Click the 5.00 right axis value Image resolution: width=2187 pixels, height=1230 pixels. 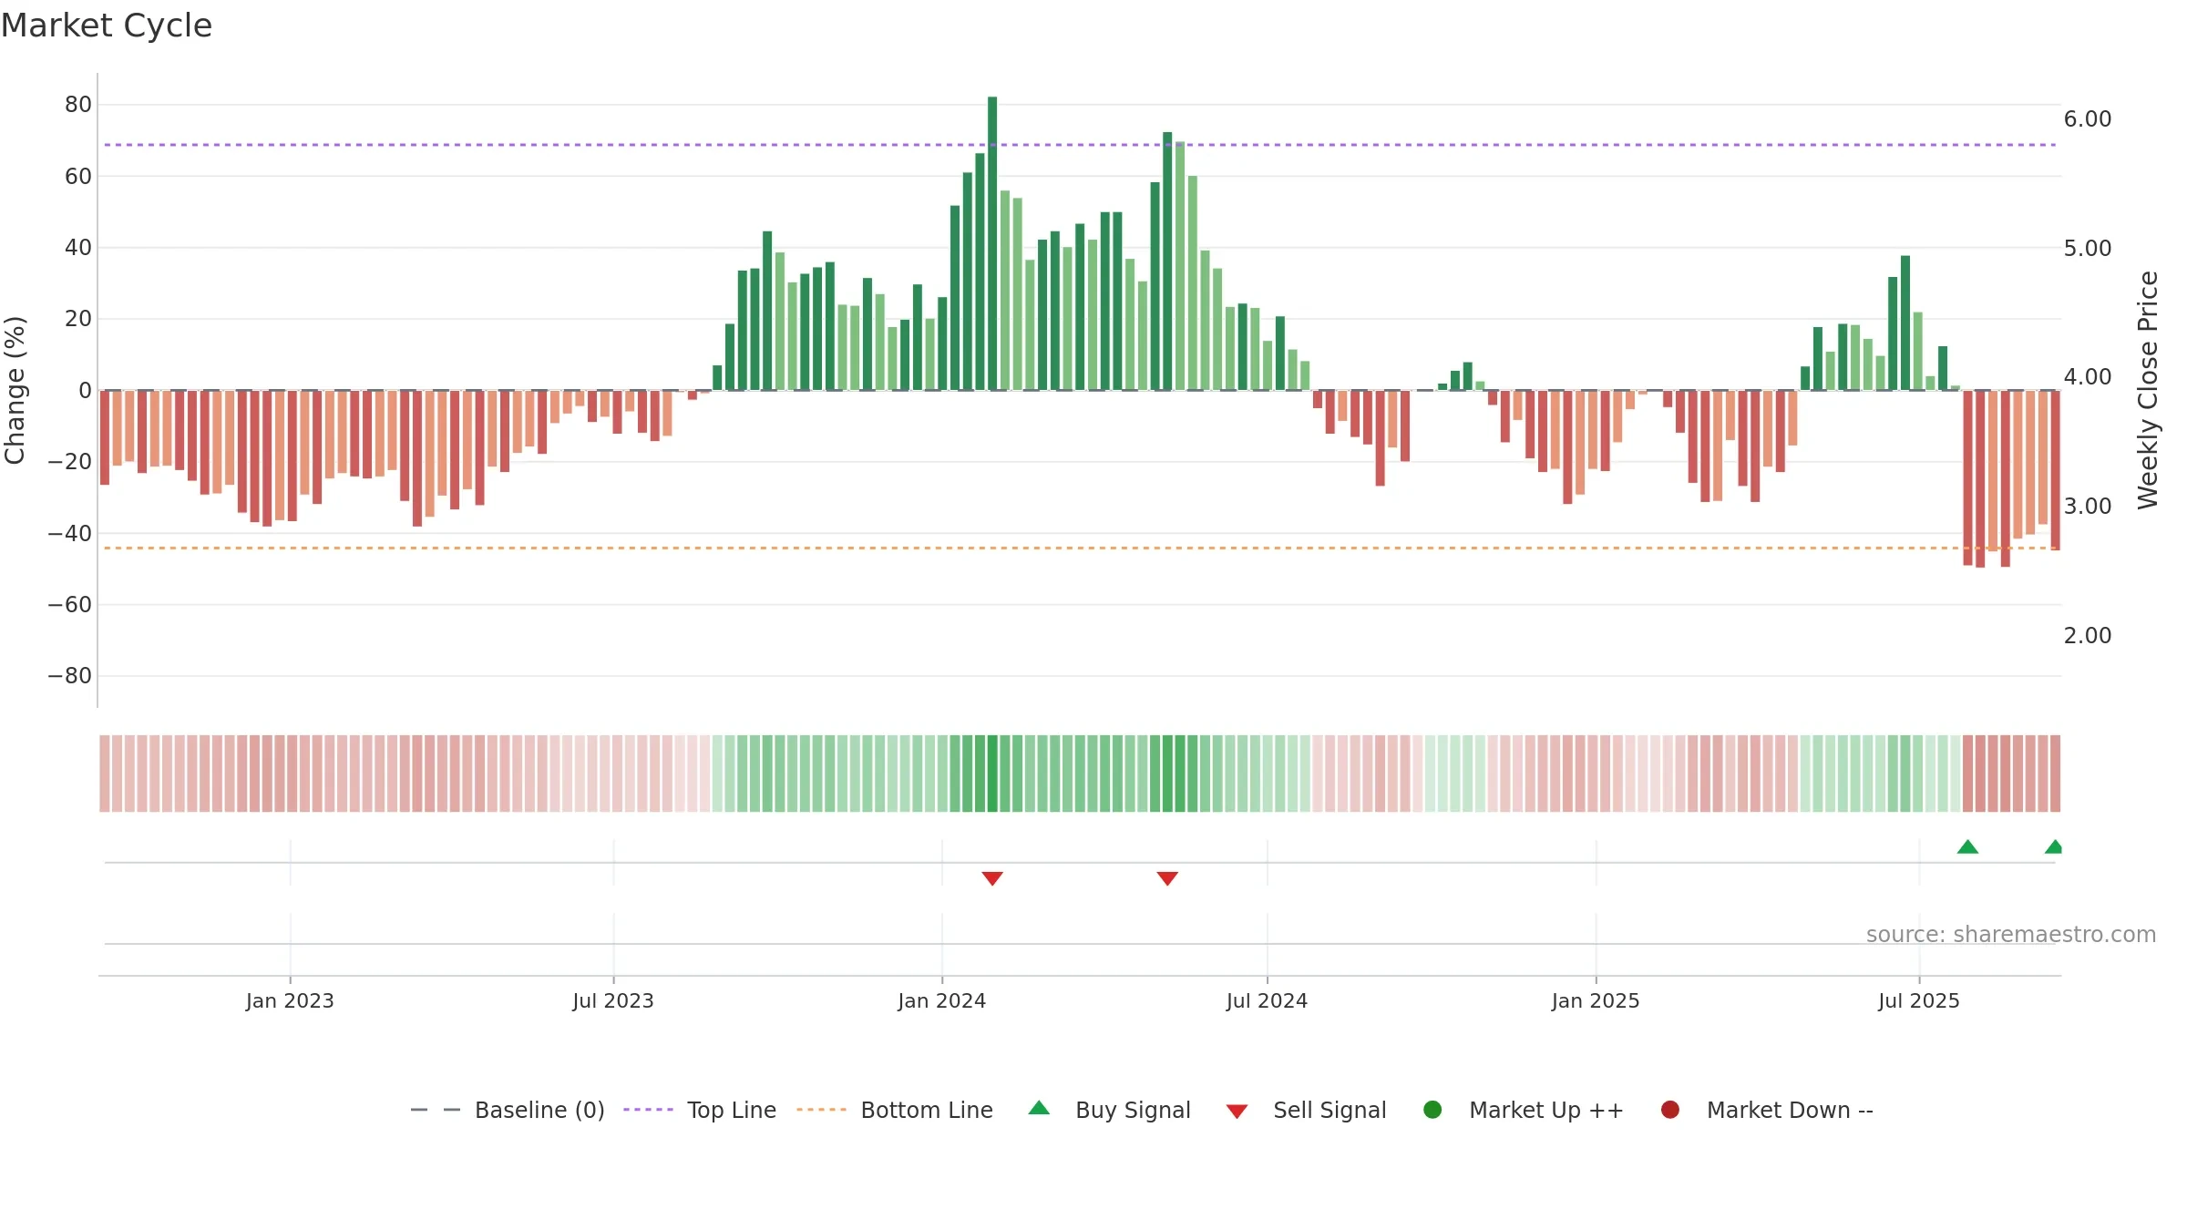coord(2088,248)
